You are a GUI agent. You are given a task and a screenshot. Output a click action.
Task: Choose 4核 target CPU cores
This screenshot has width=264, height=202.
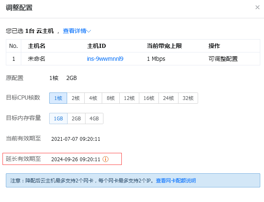point(93,98)
